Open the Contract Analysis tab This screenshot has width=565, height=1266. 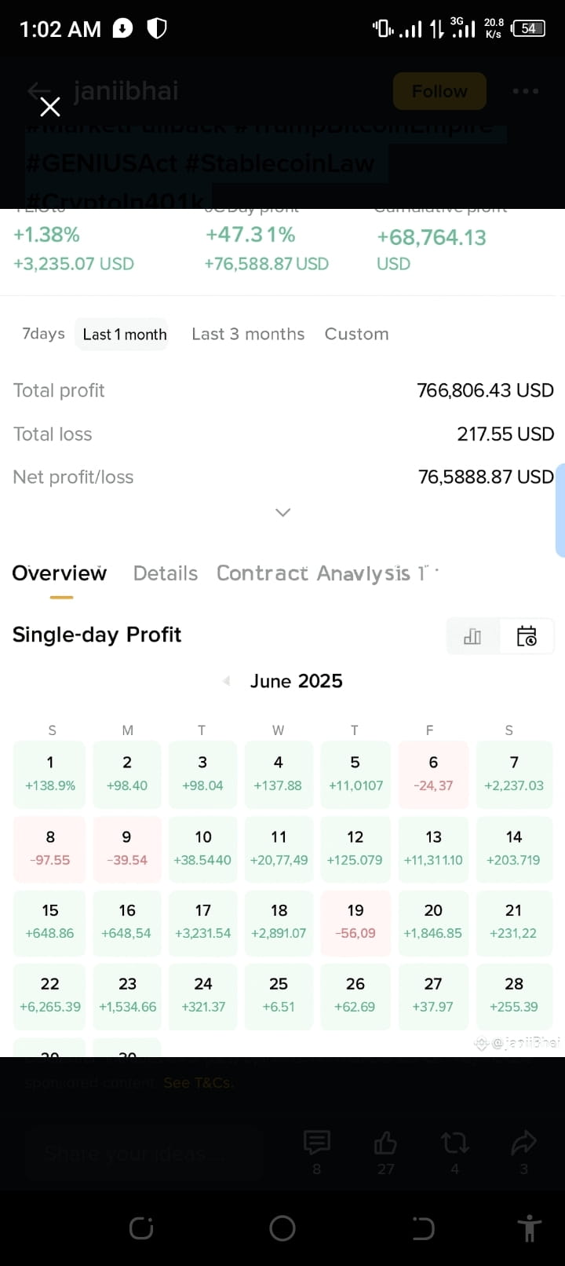314,573
